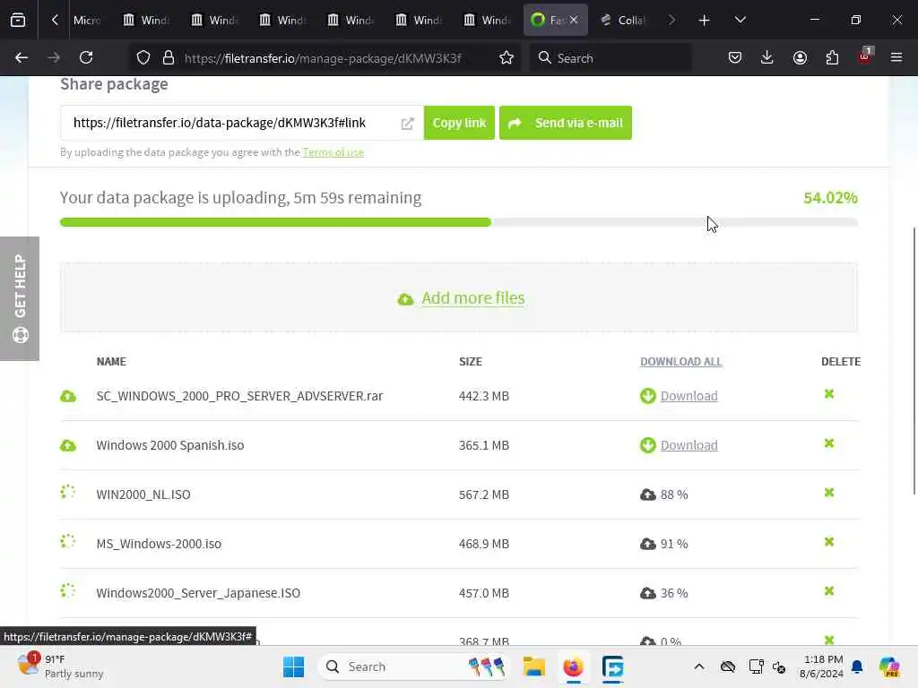Select the last Wind archive tab
Viewport: 918px width, 688px height.
(487, 20)
